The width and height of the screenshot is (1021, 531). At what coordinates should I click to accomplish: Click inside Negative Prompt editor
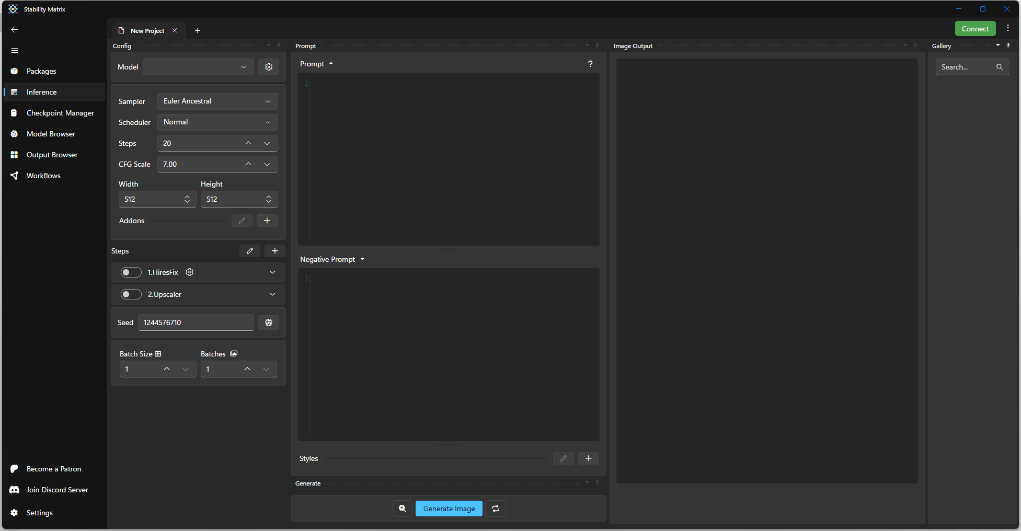point(449,354)
